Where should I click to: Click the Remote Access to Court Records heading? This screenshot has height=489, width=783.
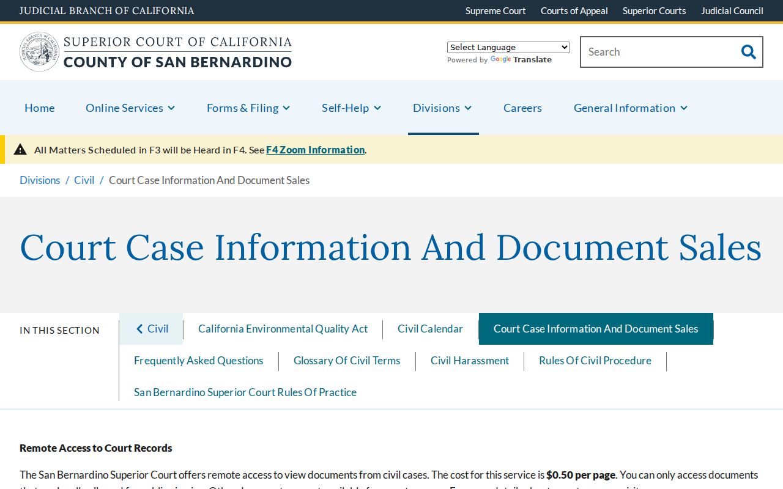click(96, 448)
